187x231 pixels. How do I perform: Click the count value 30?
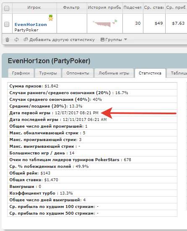point(138,23)
